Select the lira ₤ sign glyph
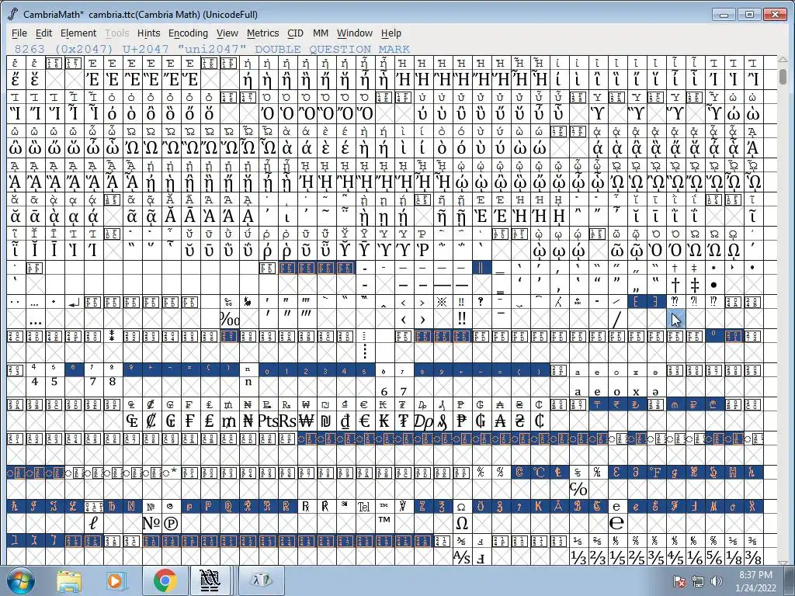Image resolution: width=795 pixels, height=596 pixels. click(209, 421)
